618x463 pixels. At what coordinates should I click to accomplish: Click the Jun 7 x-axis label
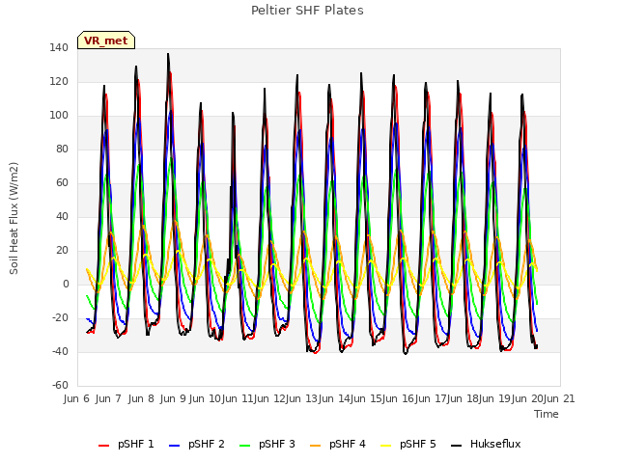(x=108, y=399)
